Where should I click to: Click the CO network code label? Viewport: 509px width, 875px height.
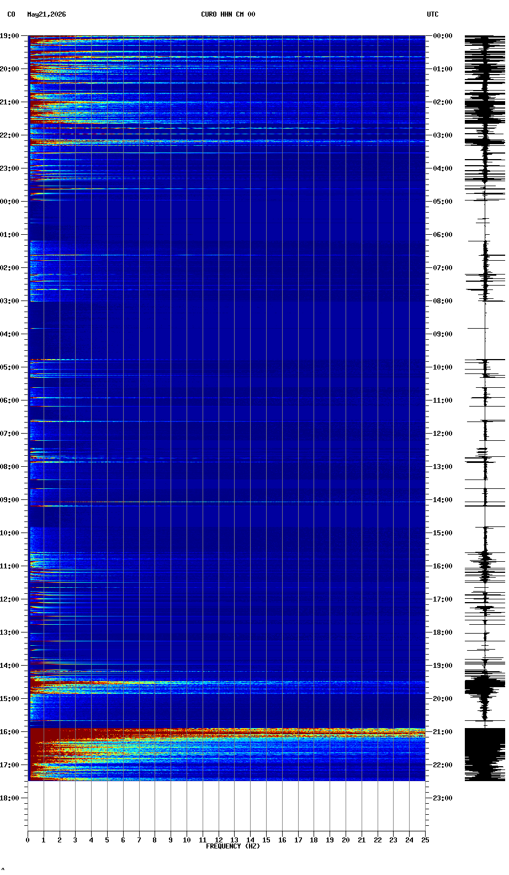click(x=11, y=14)
